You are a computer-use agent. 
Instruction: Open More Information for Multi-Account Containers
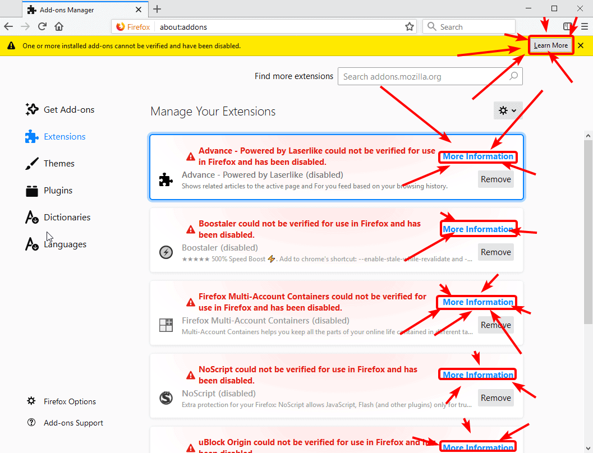[478, 302]
